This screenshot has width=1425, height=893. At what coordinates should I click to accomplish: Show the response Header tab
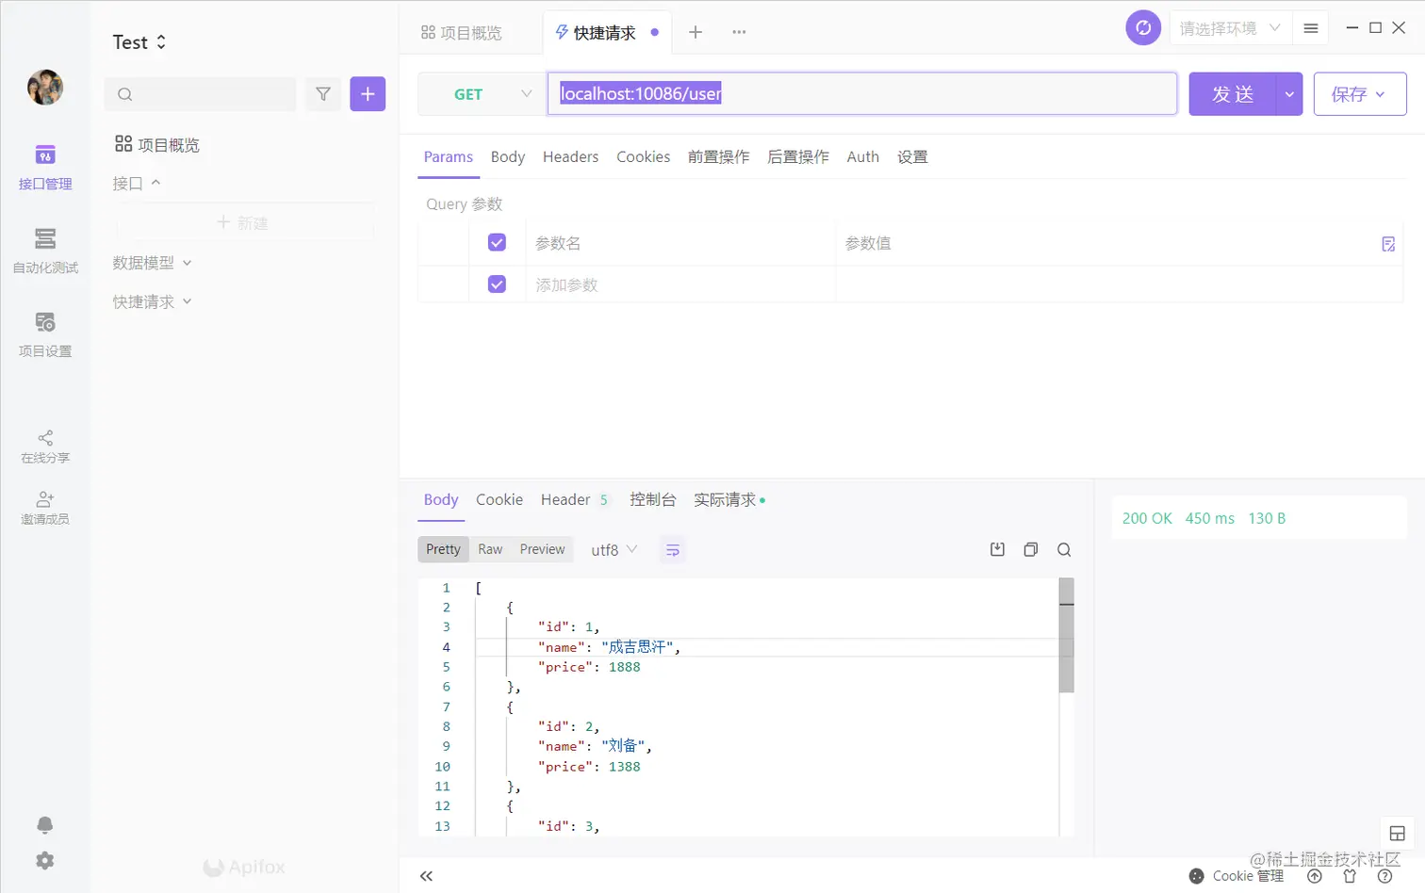tap(575, 499)
